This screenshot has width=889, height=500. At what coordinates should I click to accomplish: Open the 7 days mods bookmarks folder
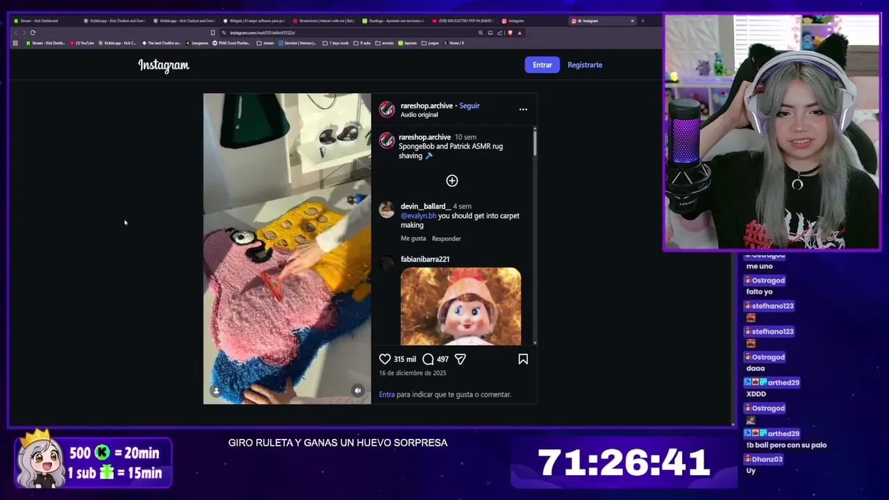[337, 43]
